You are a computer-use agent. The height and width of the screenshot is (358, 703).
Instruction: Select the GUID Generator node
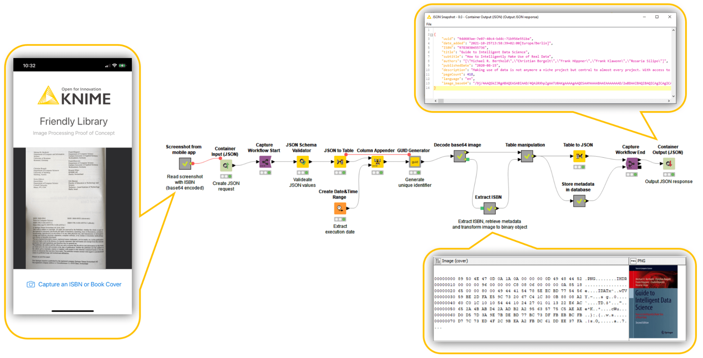(x=415, y=162)
